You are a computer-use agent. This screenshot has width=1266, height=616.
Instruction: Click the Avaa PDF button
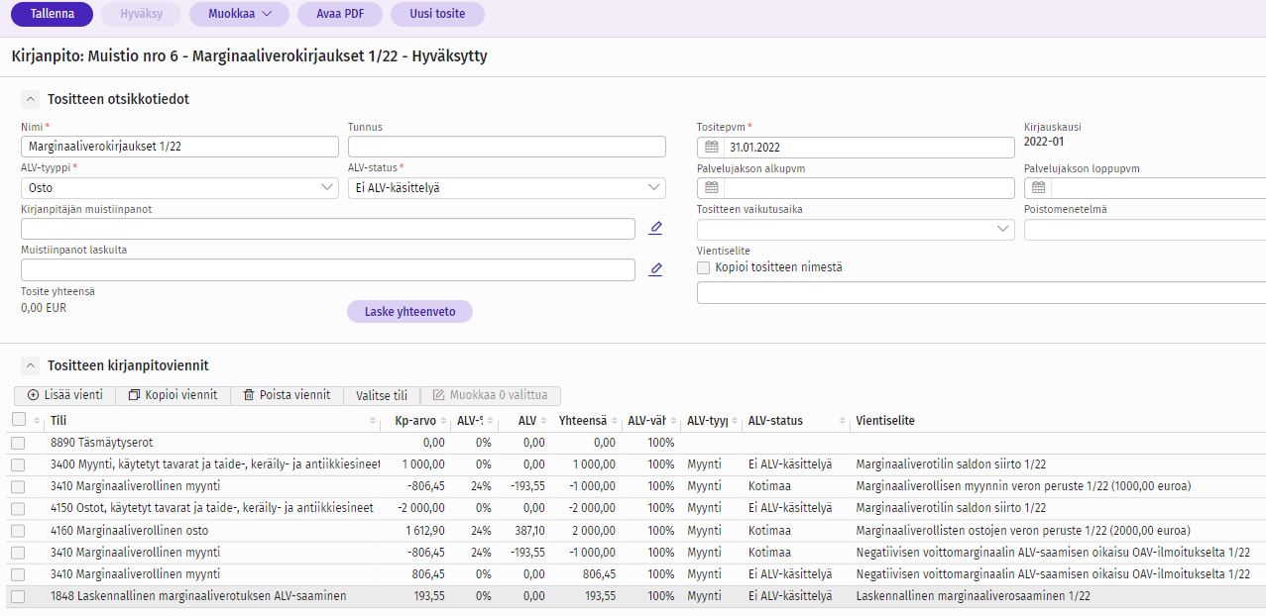(340, 14)
